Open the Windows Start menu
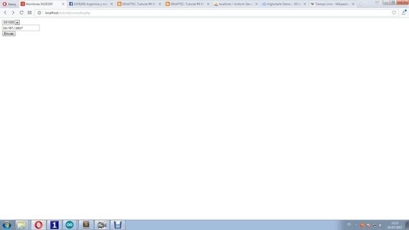 pos(6,225)
